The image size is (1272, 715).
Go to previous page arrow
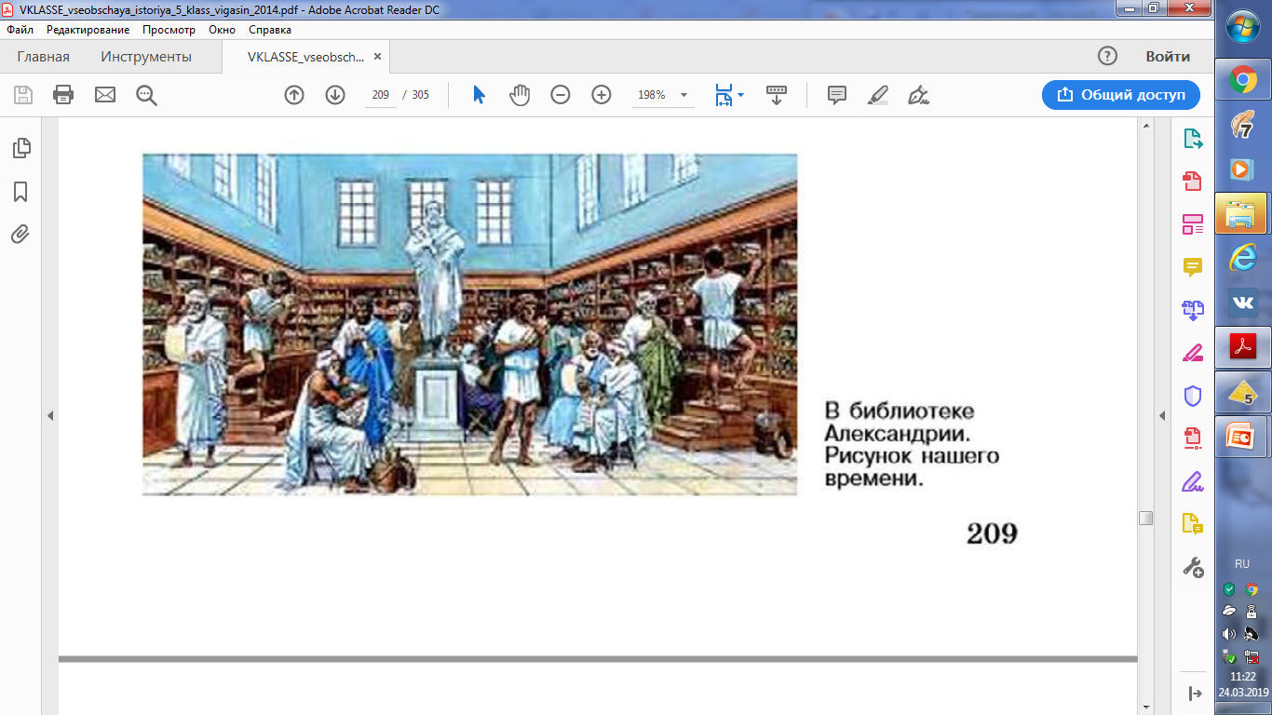click(x=294, y=94)
